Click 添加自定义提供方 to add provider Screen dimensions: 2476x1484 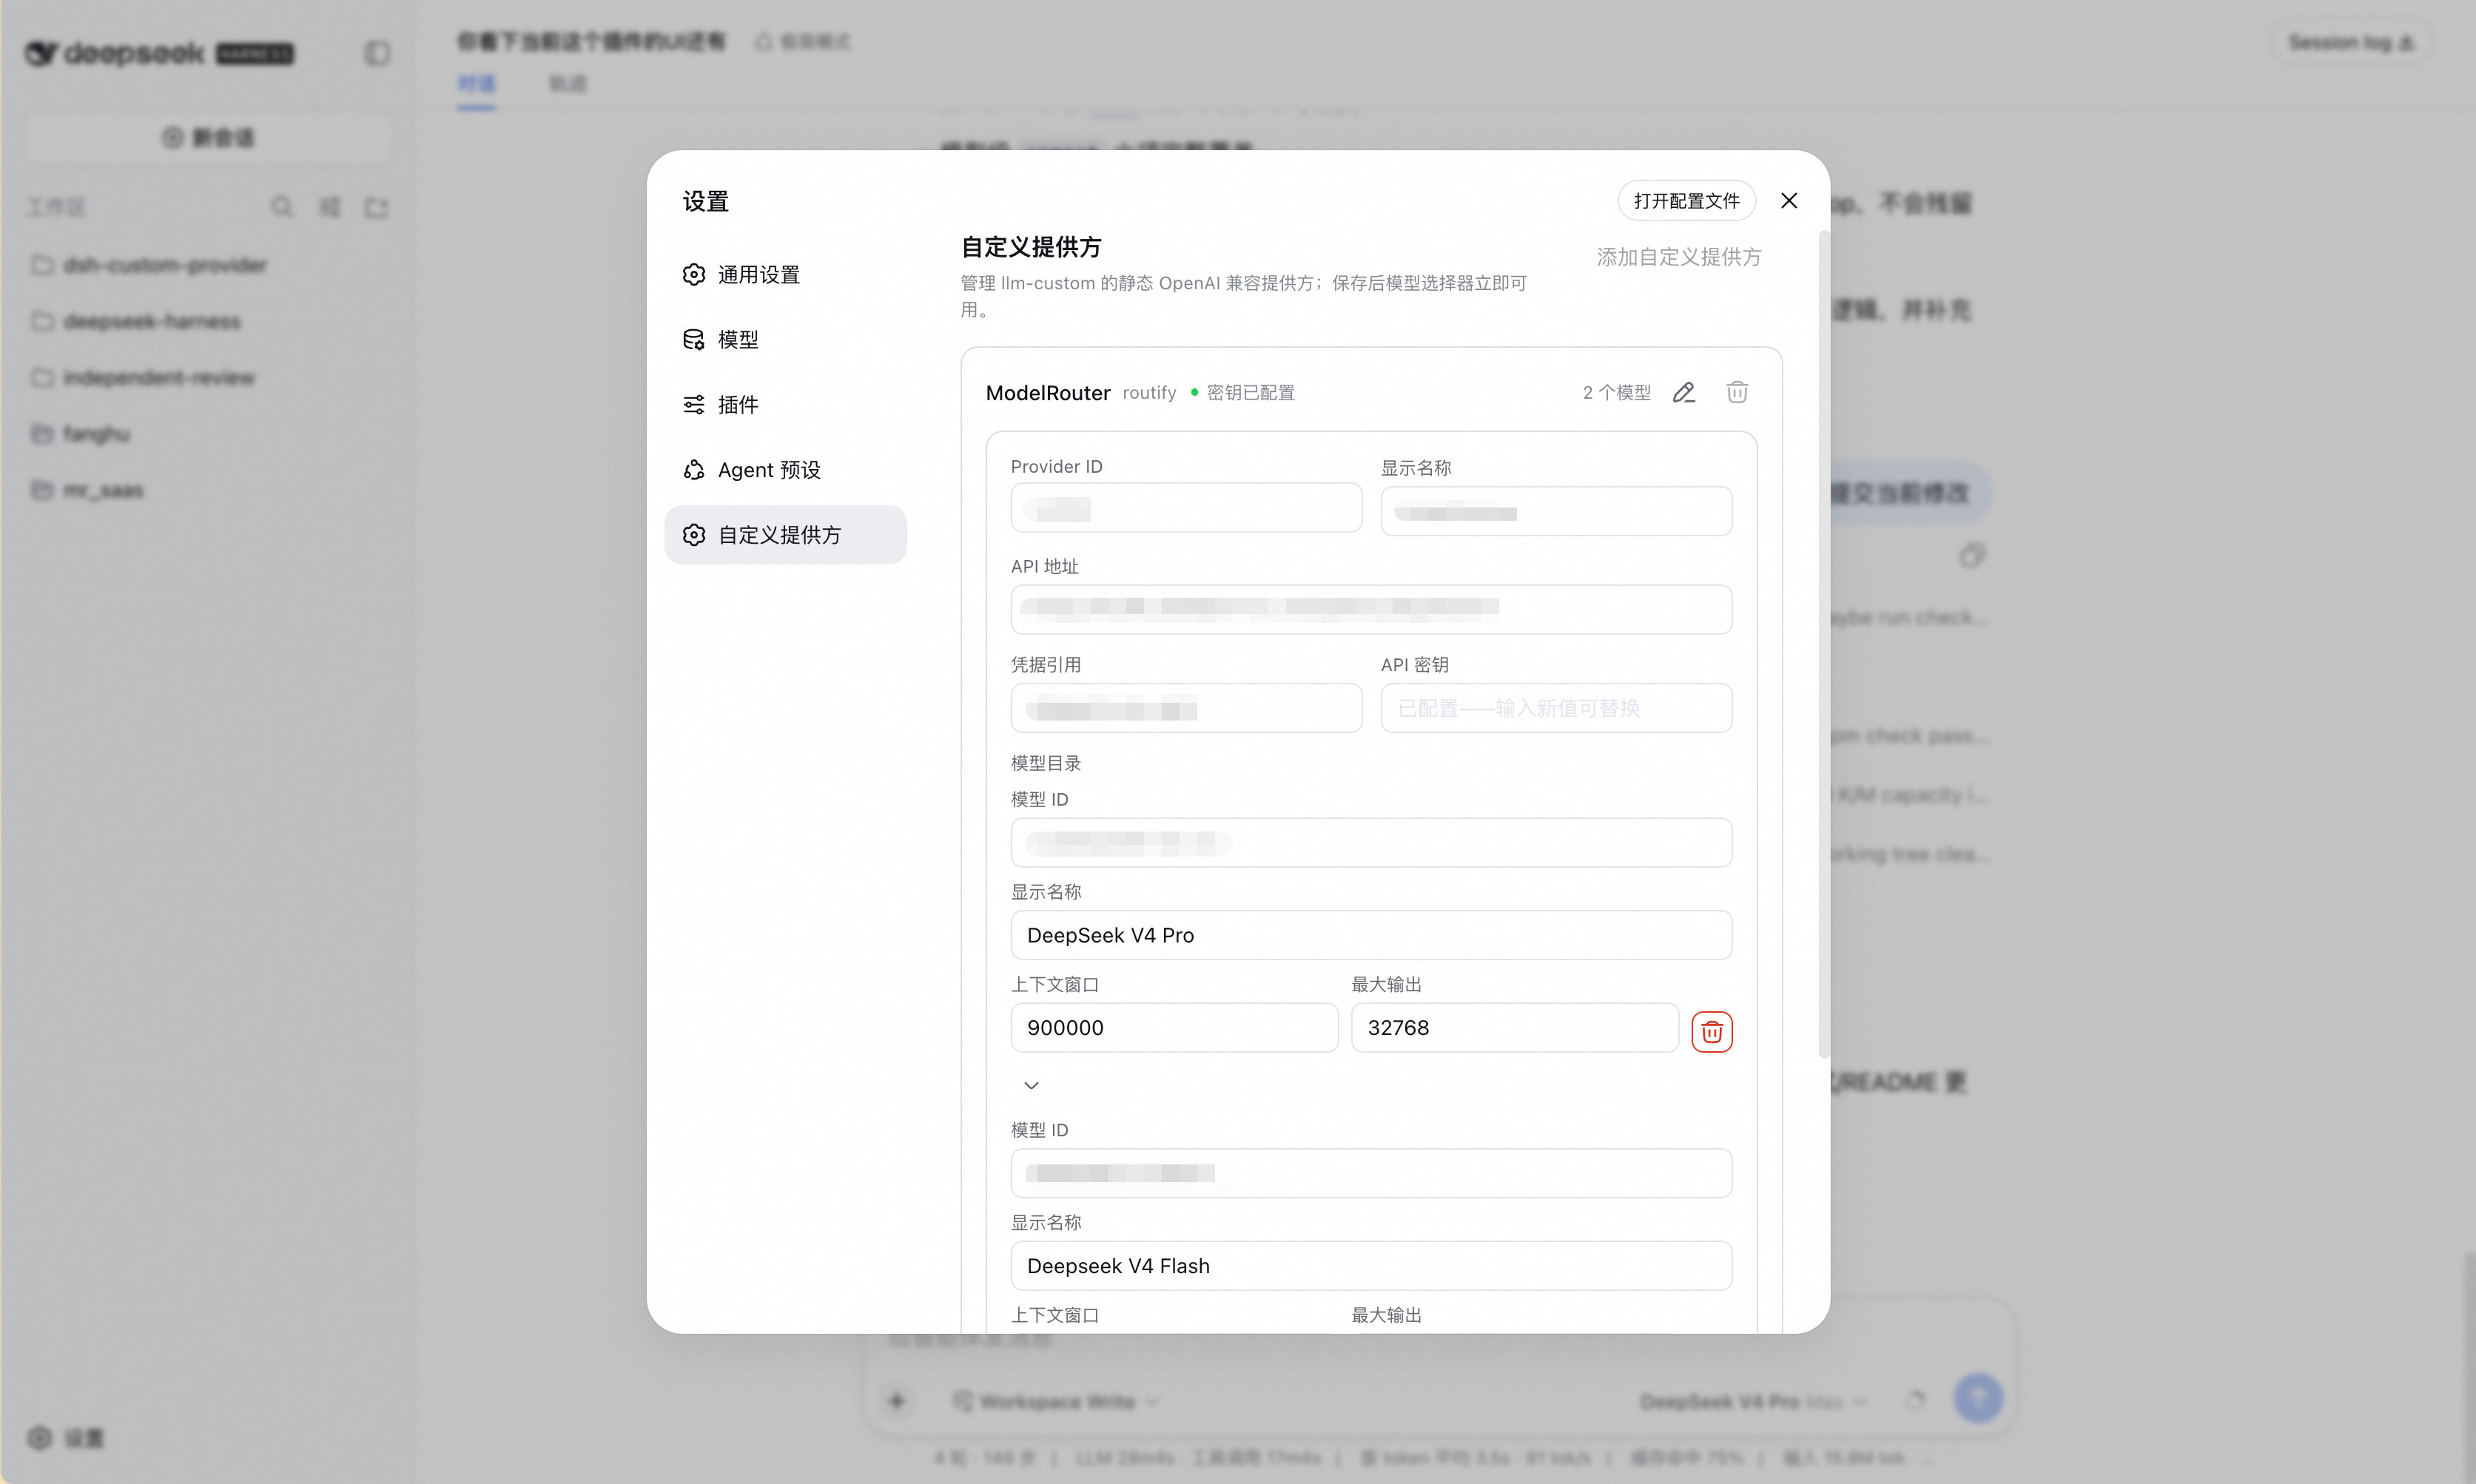[1678, 257]
